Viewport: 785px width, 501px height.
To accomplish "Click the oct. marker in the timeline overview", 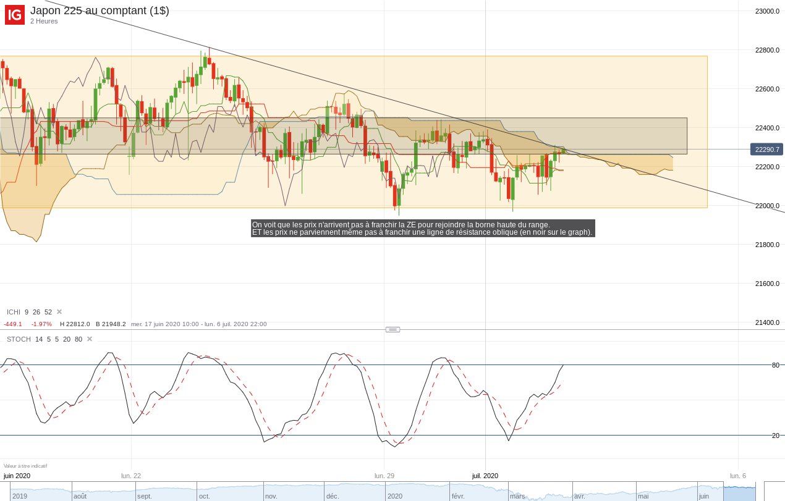I will coord(205,496).
